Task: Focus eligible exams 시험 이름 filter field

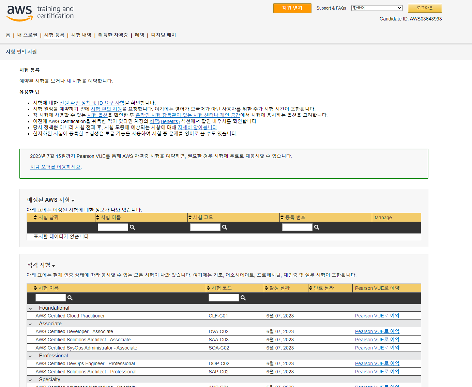Action: point(50,298)
